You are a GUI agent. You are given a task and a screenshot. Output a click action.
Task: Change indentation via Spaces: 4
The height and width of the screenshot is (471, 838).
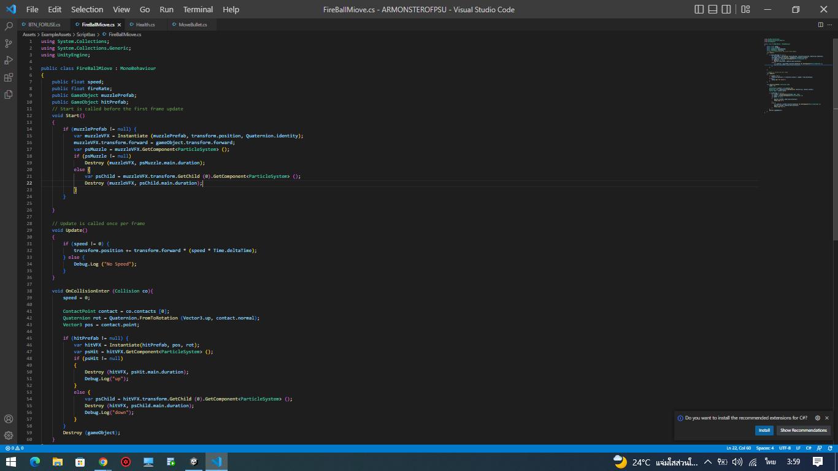tap(765, 448)
